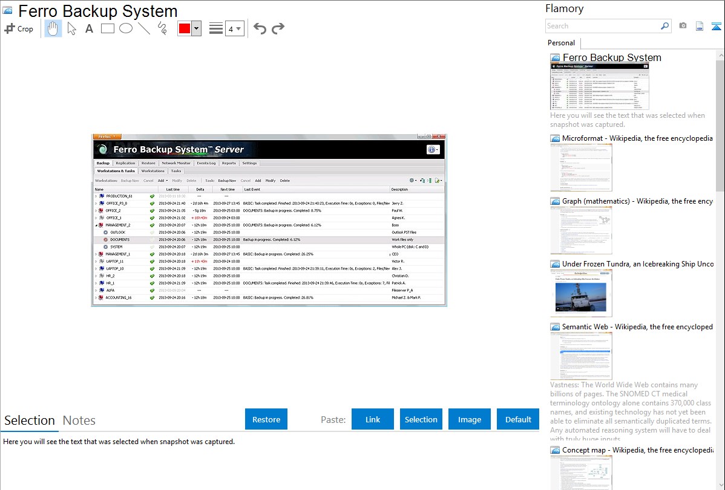Open the Graph (mathematics) - Wikipedia title

tap(637, 201)
